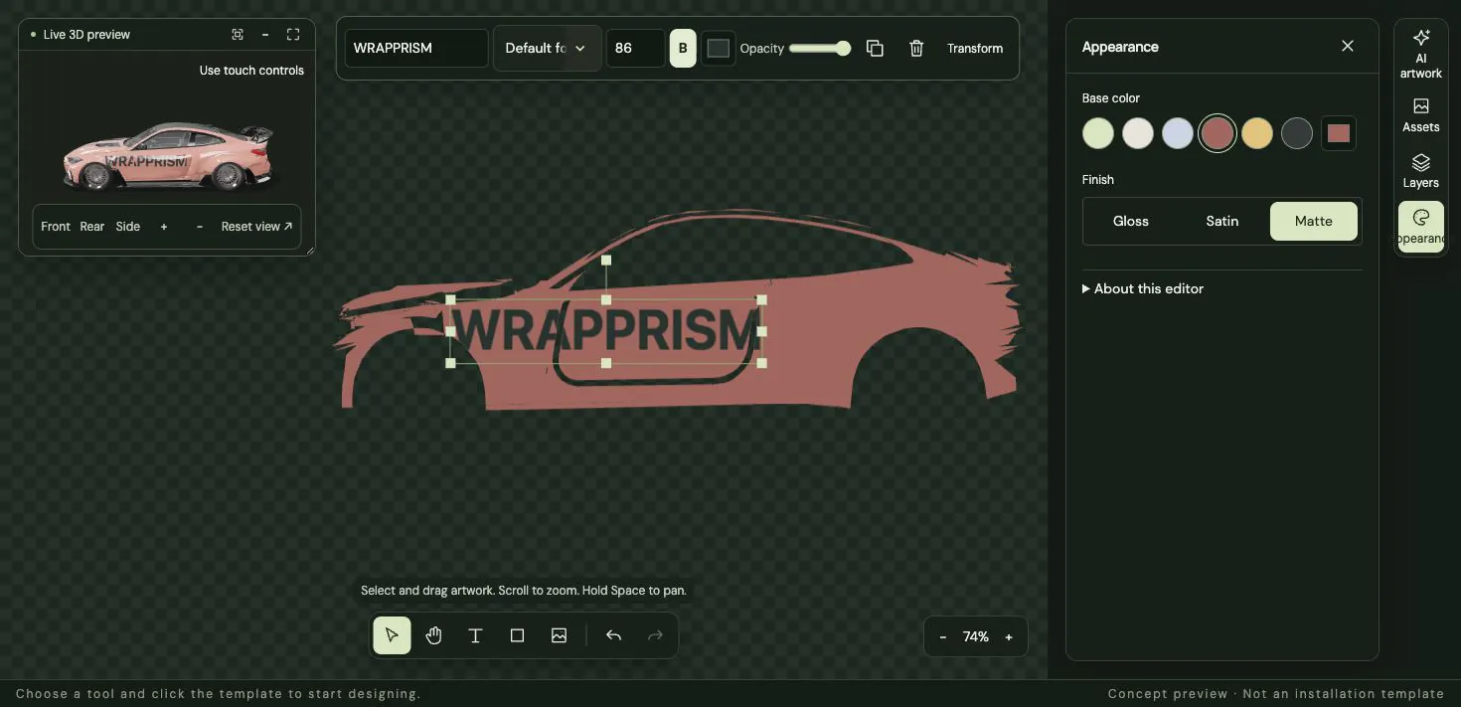Duplicate the selected text layer
The height and width of the screenshot is (707, 1461).
(875, 48)
